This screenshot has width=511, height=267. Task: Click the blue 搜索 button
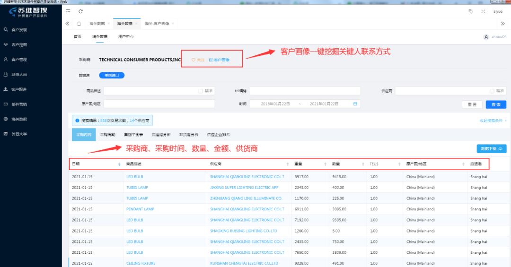coord(496,104)
